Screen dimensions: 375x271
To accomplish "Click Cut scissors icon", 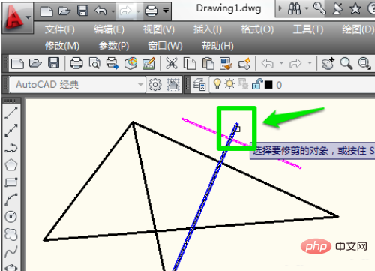I will [x=172, y=63].
